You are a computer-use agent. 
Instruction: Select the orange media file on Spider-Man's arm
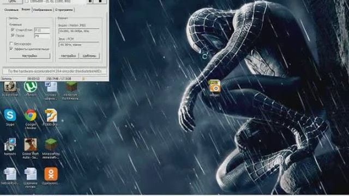click(x=215, y=88)
